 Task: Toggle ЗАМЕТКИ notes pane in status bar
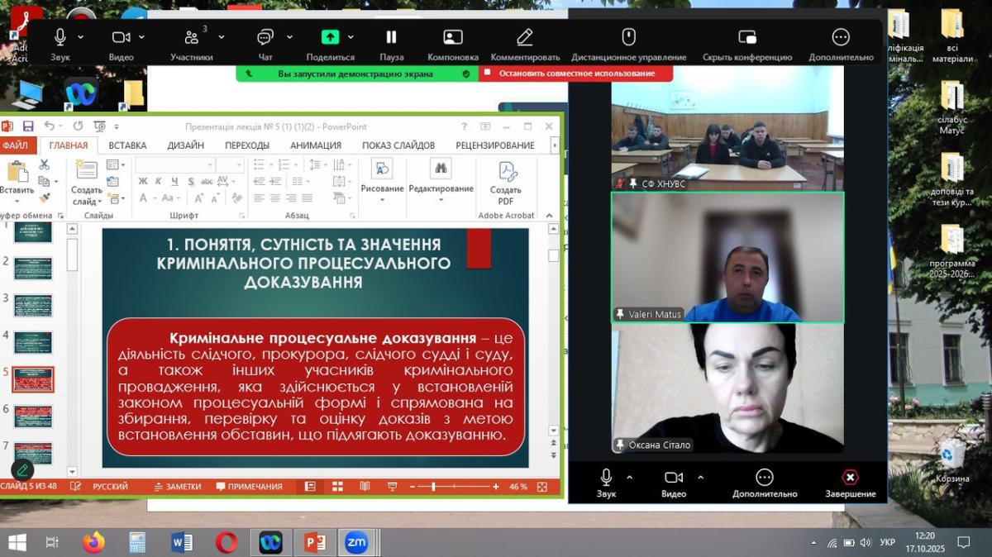pyautogui.click(x=177, y=487)
